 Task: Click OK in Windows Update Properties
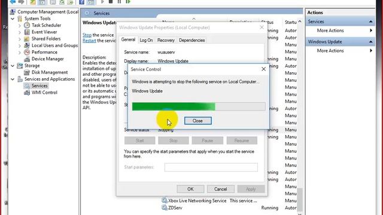point(190,189)
